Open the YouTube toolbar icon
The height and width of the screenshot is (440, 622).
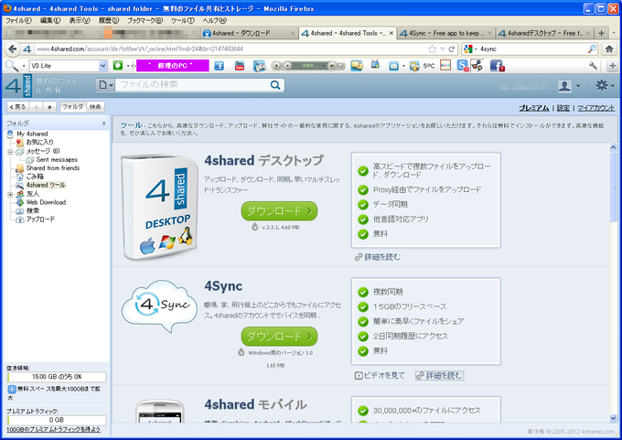240,66
